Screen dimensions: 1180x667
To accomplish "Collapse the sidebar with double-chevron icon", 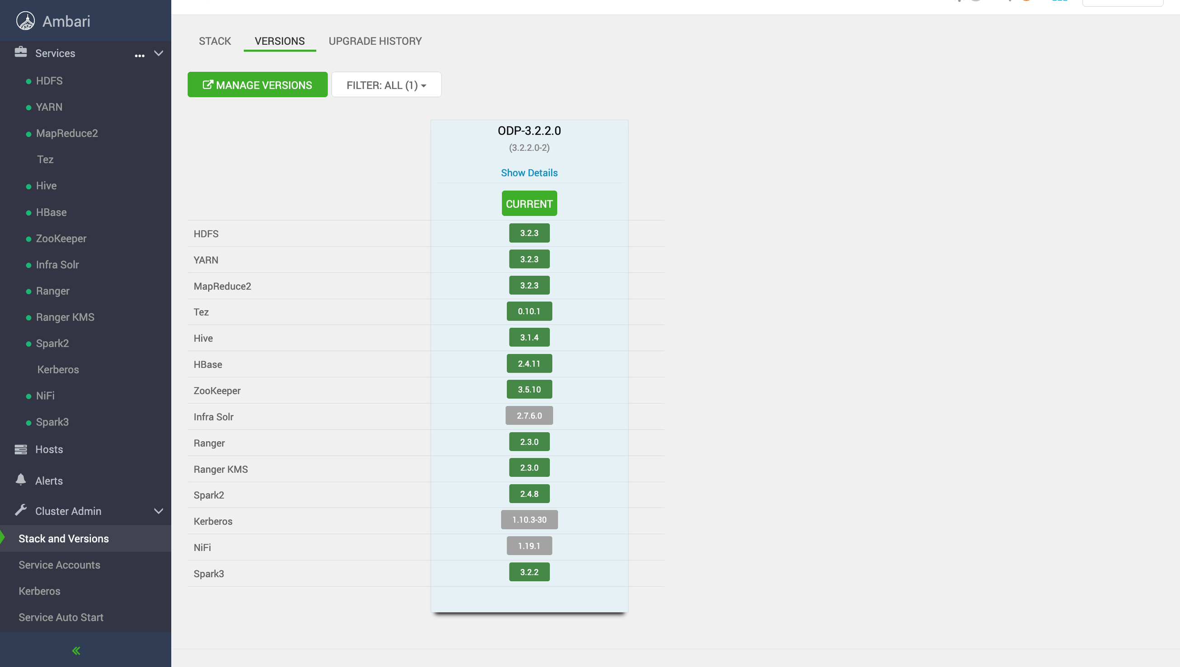I will 76,650.
